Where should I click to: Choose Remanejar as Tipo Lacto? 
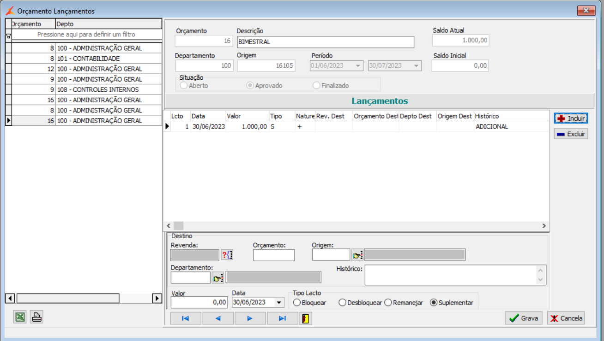pyautogui.click(x=404, y=303)
